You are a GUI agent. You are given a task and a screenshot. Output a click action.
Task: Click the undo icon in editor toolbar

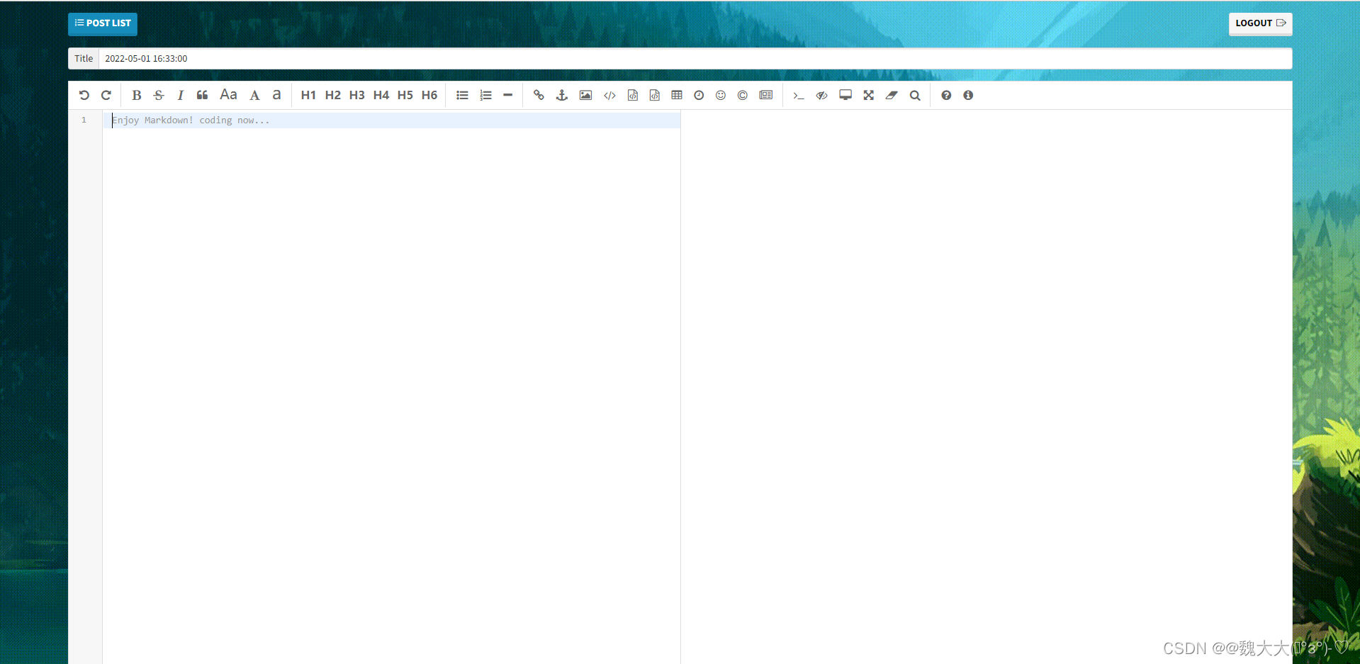(84, 95)
